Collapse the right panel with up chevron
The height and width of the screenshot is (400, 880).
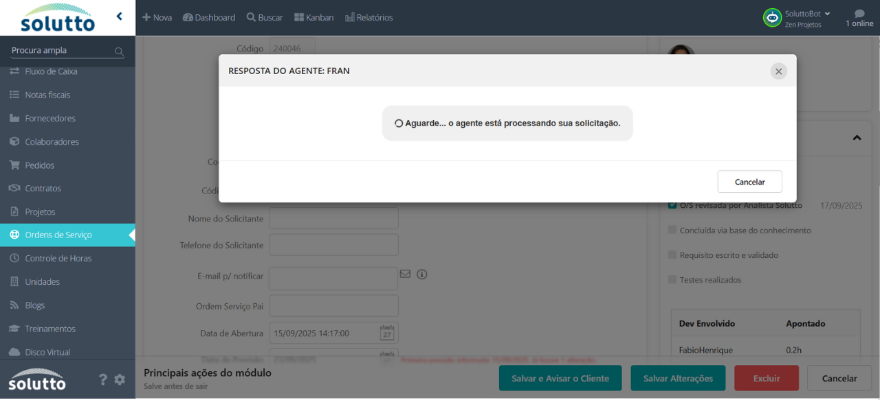pos(857,138)
